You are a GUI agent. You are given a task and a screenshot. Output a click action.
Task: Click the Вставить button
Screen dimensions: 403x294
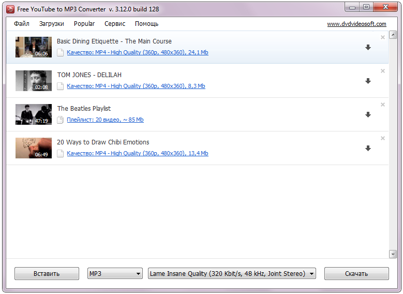[47, 273]
